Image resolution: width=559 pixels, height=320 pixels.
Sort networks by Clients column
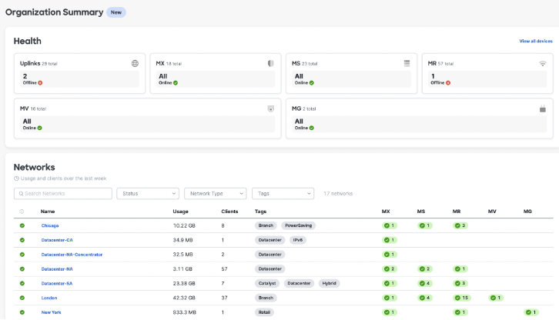(x=229, y=211)
